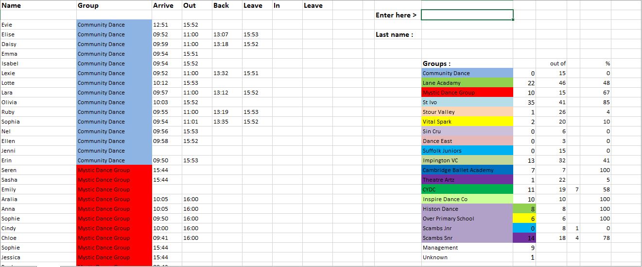Select Evie's name cell
This screenshot has width=642, height=267.
[38, 25]
